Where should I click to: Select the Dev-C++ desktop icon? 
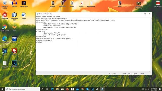(14, 39)
